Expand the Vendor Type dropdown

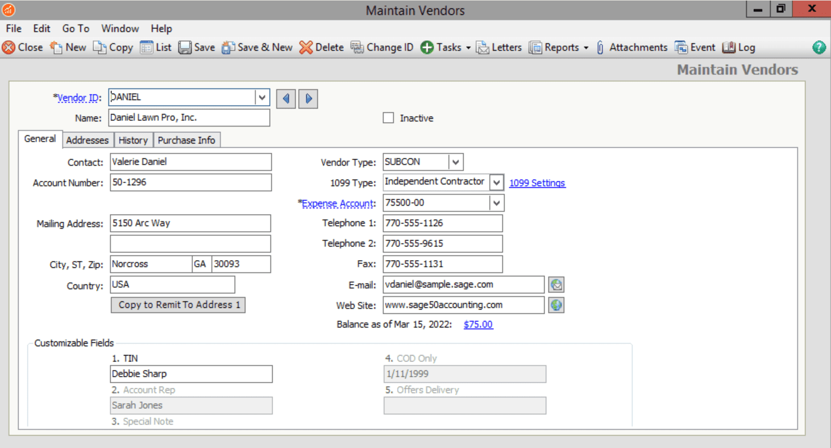pos(456,162)
